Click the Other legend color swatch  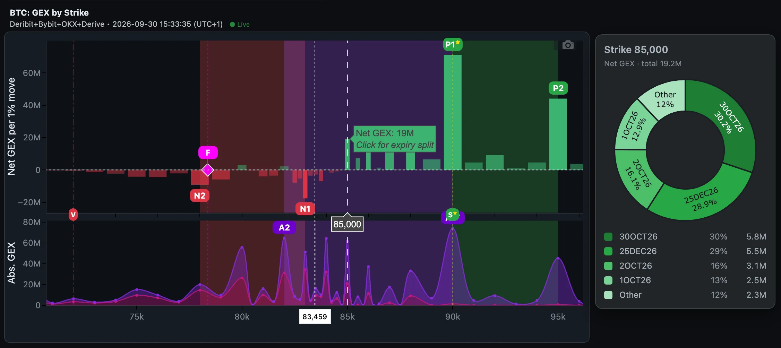(608, 295)
